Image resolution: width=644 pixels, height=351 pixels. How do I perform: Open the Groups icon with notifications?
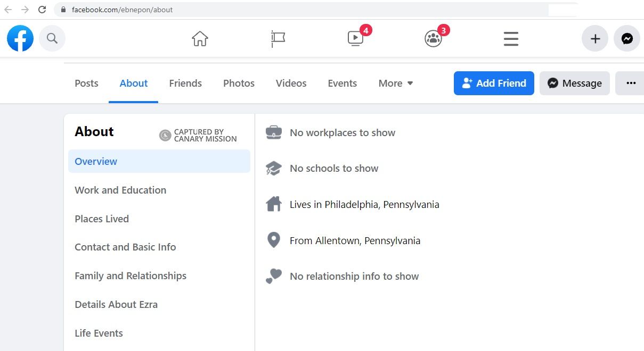(433, 39)
